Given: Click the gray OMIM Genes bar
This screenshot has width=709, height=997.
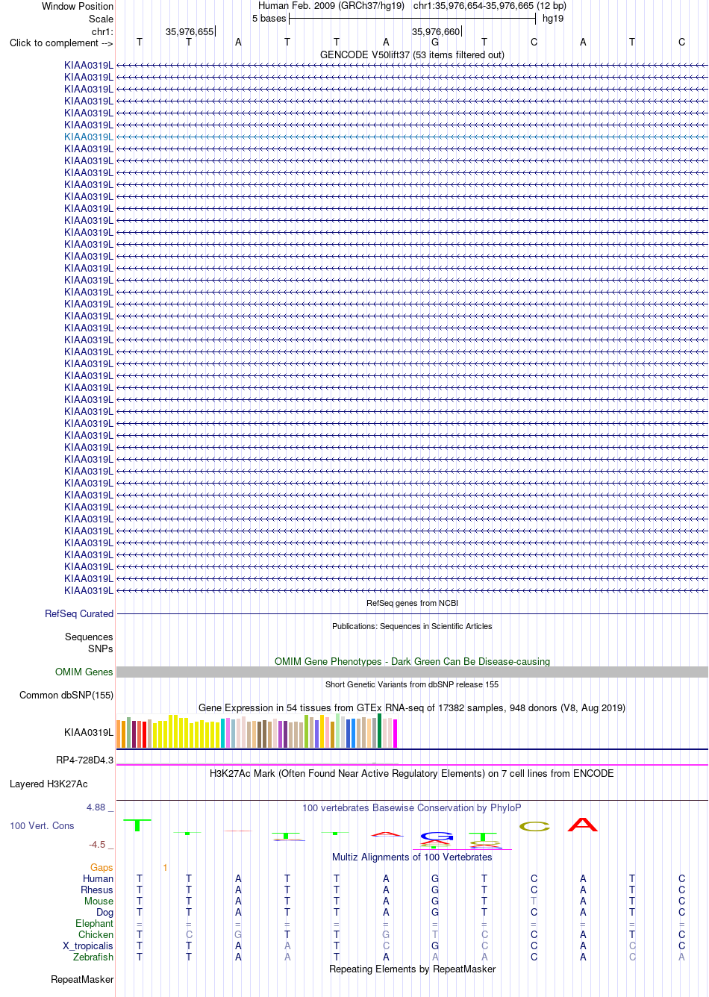Looking at the screenshot, I should point(412,672).
